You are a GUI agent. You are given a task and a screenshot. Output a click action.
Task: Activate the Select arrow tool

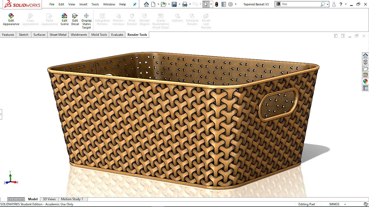[x=206, y=4]
